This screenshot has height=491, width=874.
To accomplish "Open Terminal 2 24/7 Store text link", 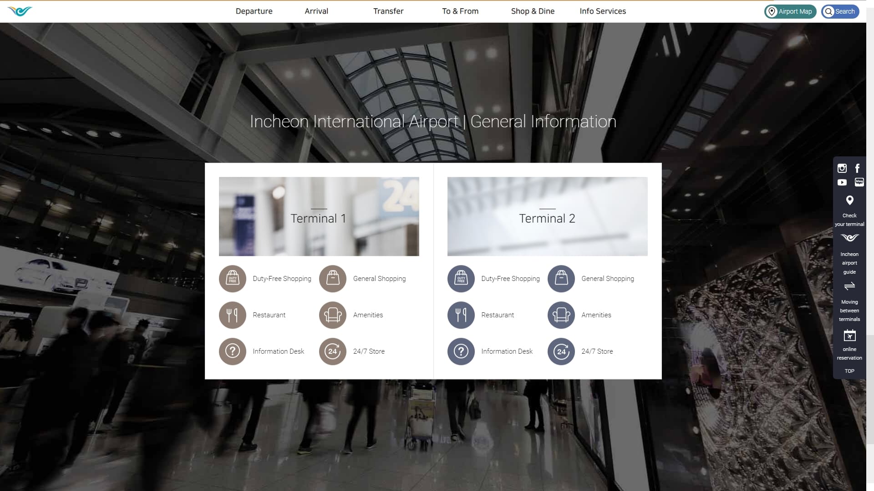I will click(597, 351).
